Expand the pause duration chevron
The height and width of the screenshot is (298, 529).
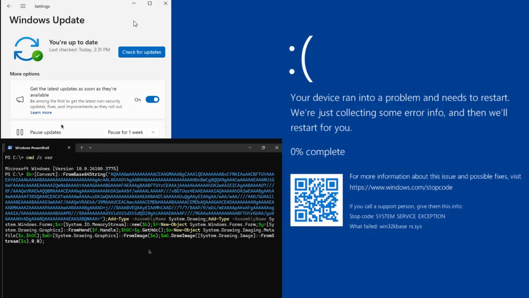pos(153,132)
